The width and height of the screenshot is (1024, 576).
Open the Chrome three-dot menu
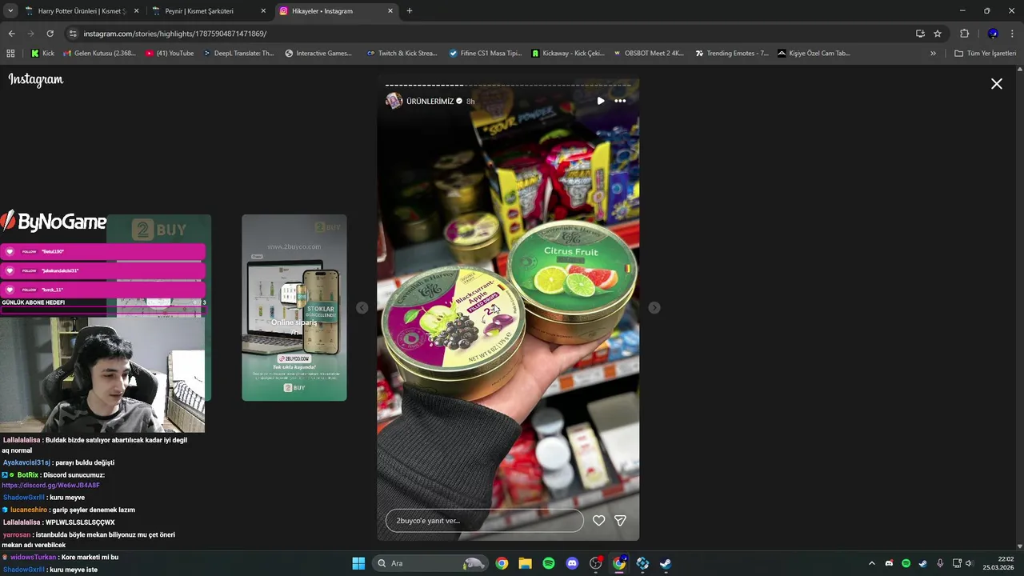(1013, 34)
